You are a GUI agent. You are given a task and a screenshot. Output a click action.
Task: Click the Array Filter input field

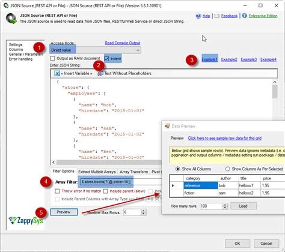click(120, 182)
